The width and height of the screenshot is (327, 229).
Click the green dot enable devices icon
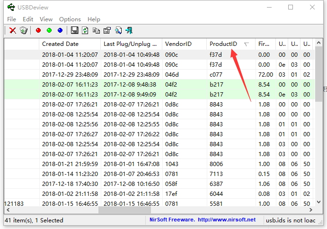[49, 30]
